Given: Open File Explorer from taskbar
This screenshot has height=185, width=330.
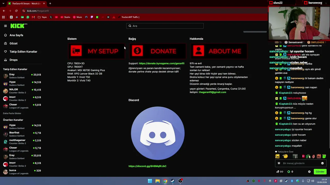Looking at the screenshot, I should click(x=158, y=181).
